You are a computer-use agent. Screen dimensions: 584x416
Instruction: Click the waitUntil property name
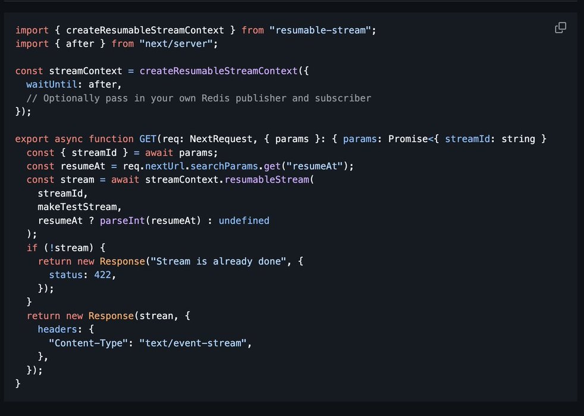point(52,84)
